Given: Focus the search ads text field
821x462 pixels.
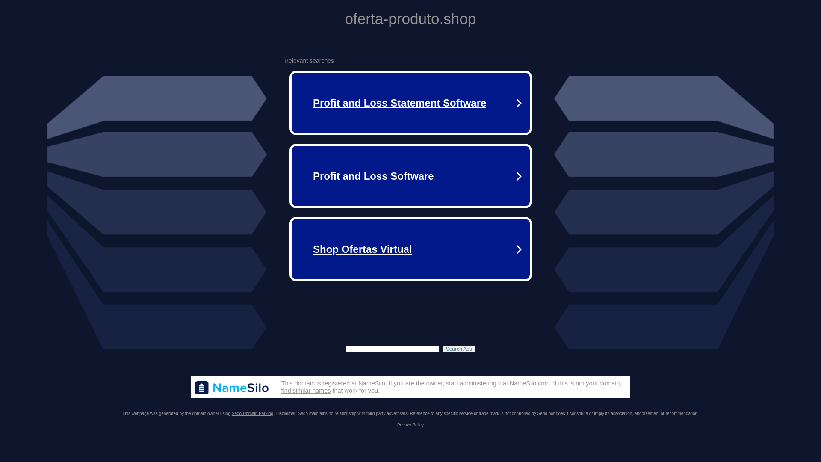Looking at the screenshot, I should click(392, 349).
